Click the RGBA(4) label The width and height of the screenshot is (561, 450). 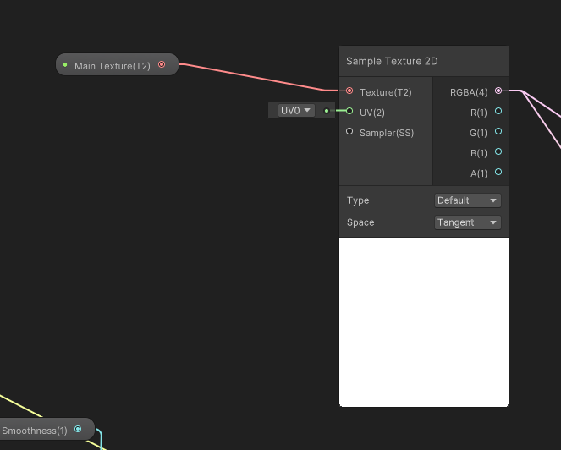[x=469, y=92]
